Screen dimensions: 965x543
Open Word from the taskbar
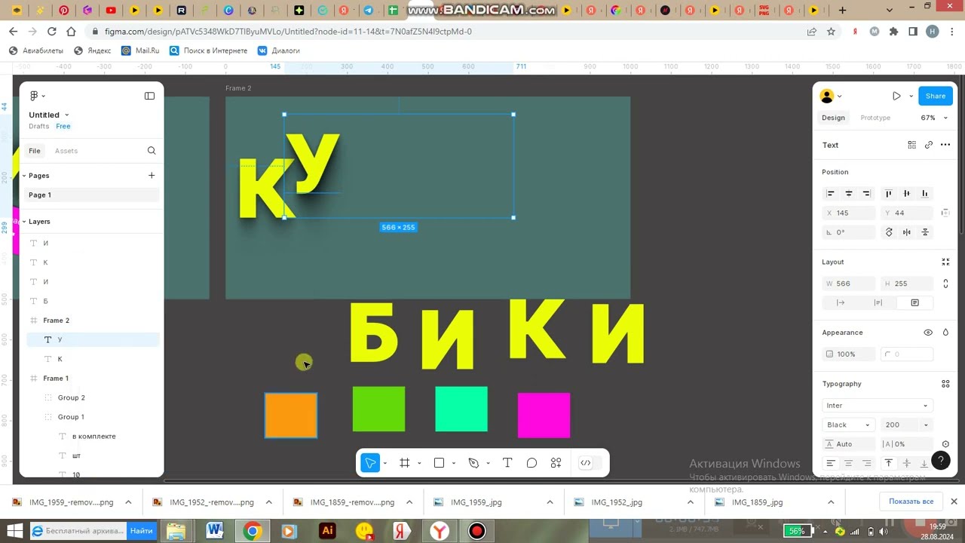coord(214,531)
